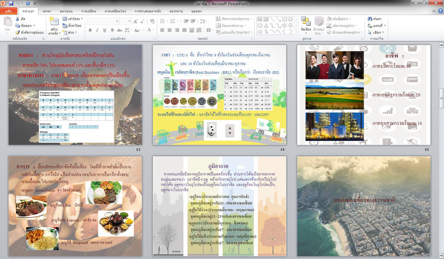Screen dimensions: 444x259
Task: Create a new slide with สร้างภาพนิ่ง icon
Action: pyautogui.click(x=54, y=21)
